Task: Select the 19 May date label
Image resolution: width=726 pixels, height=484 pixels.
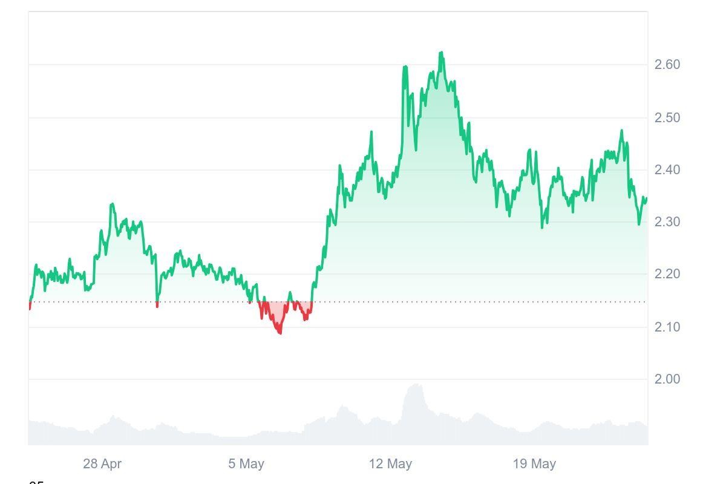Action: [534, 464]
